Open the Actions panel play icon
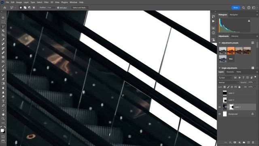The image size is (259, 146). pos(213,21)
